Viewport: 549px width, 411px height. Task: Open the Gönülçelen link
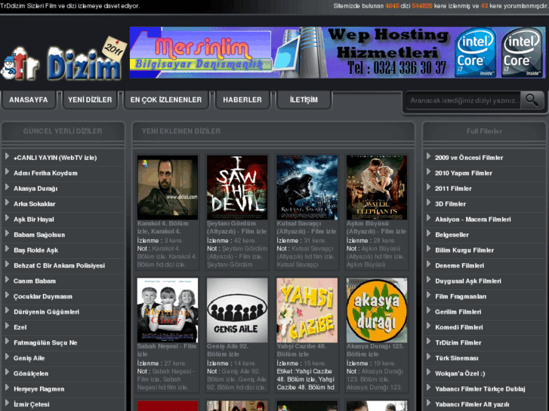pos(31,373)
